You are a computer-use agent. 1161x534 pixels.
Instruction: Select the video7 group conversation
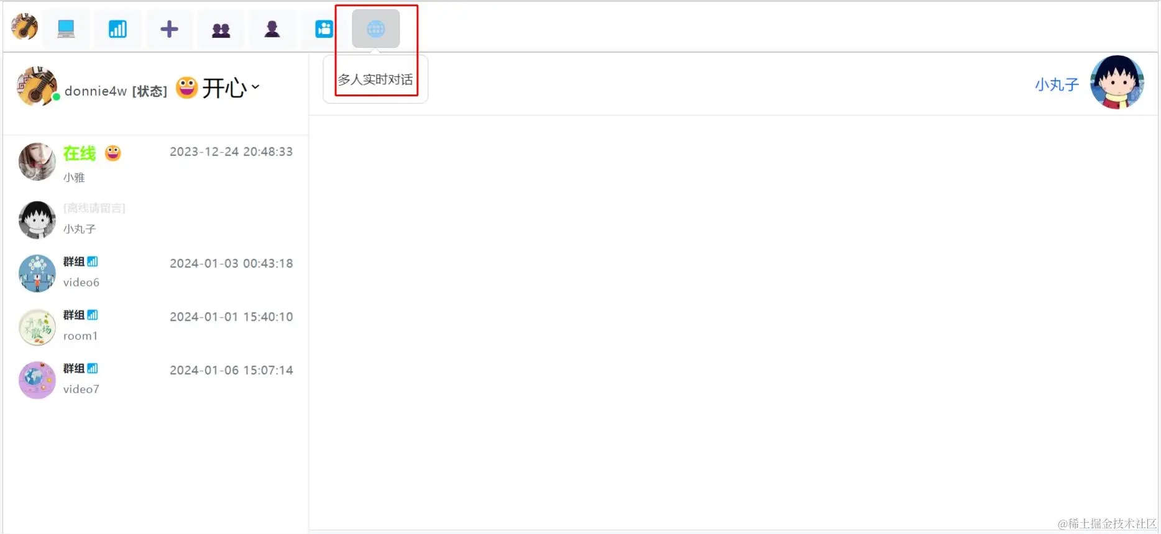tap(155, 380)
